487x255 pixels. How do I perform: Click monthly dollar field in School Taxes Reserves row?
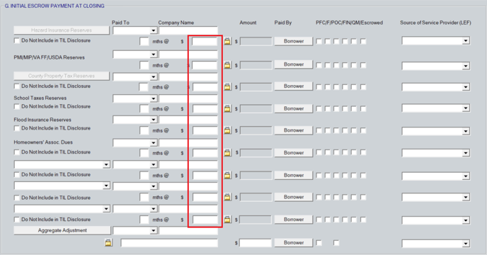(205, 109)
